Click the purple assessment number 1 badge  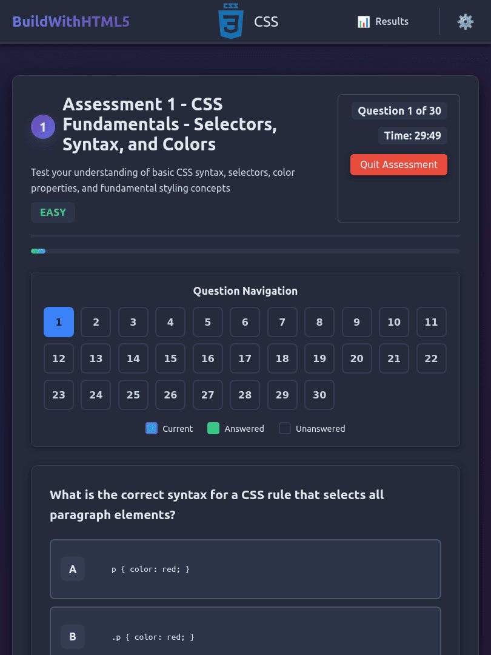coord(43,127)
